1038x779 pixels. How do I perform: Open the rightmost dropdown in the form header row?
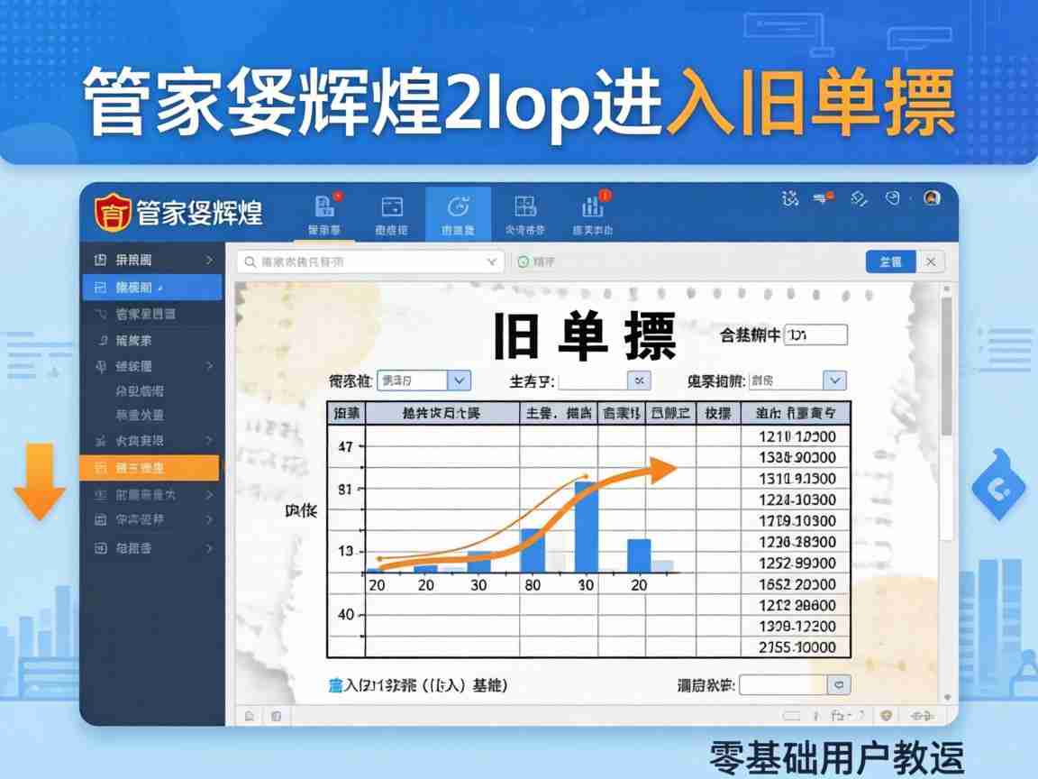tap(835, 380)
